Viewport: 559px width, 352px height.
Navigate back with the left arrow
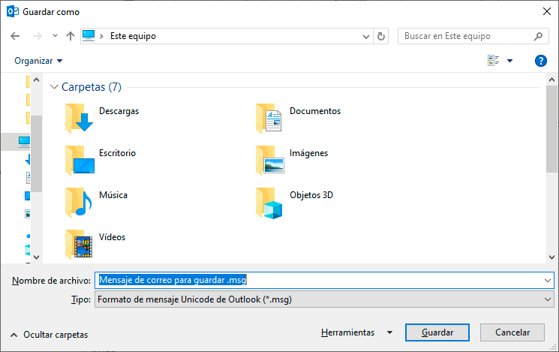[x=15, y=36]
